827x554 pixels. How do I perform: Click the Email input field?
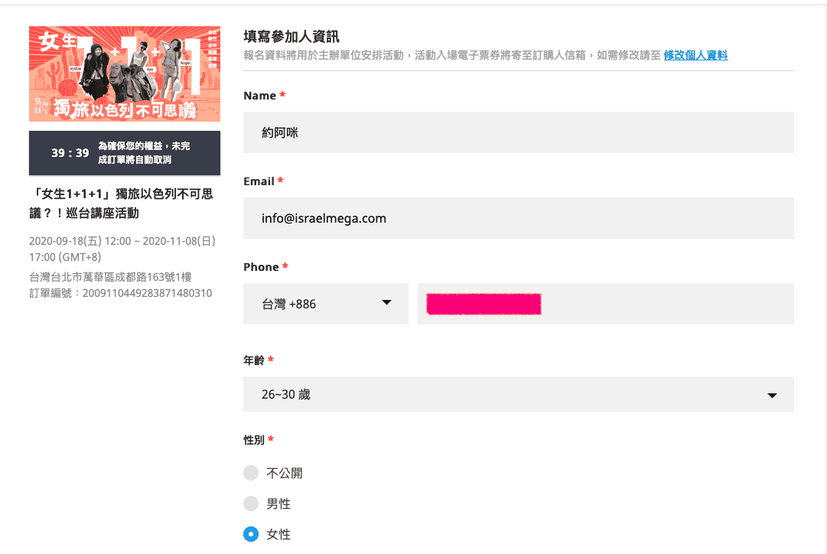(519, 218)
